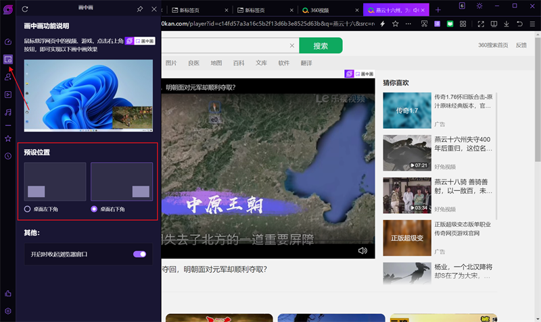Close the 360视频 tab
541x322 pixels.
coord(357,10)
